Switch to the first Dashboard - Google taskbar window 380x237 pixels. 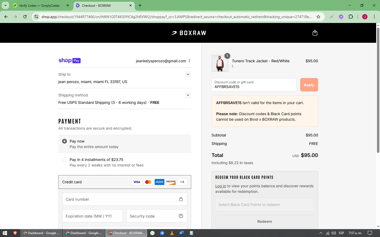41,233
